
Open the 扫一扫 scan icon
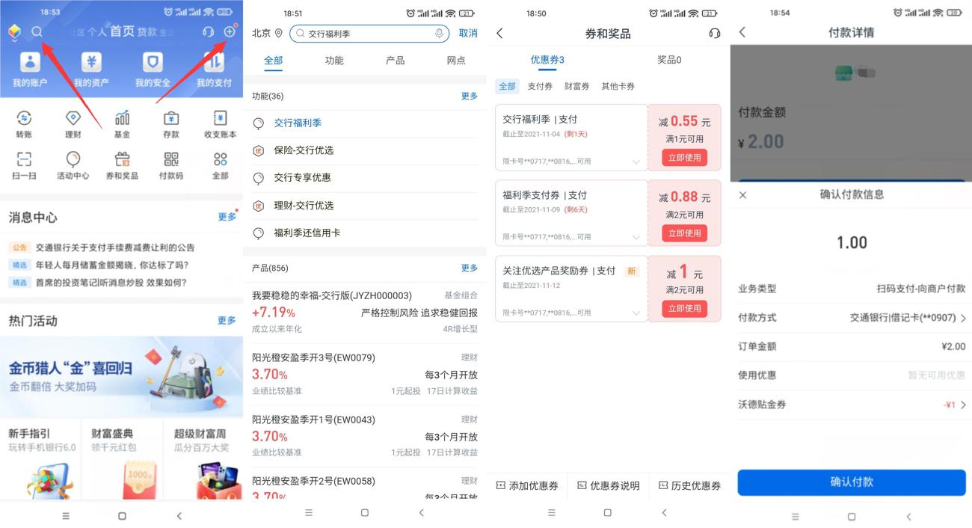25,165
